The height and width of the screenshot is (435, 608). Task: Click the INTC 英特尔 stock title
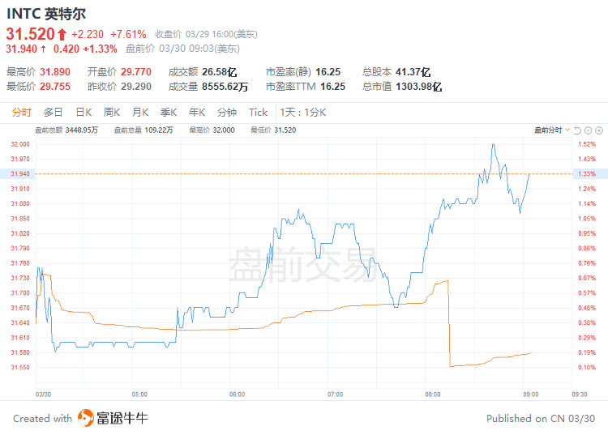coord(45,14)
